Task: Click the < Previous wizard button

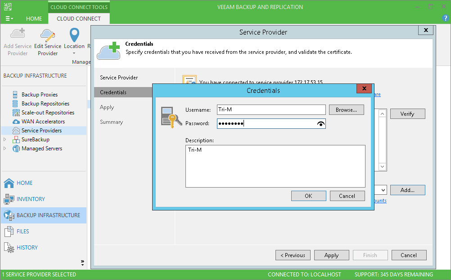Action: click(293, 255)
